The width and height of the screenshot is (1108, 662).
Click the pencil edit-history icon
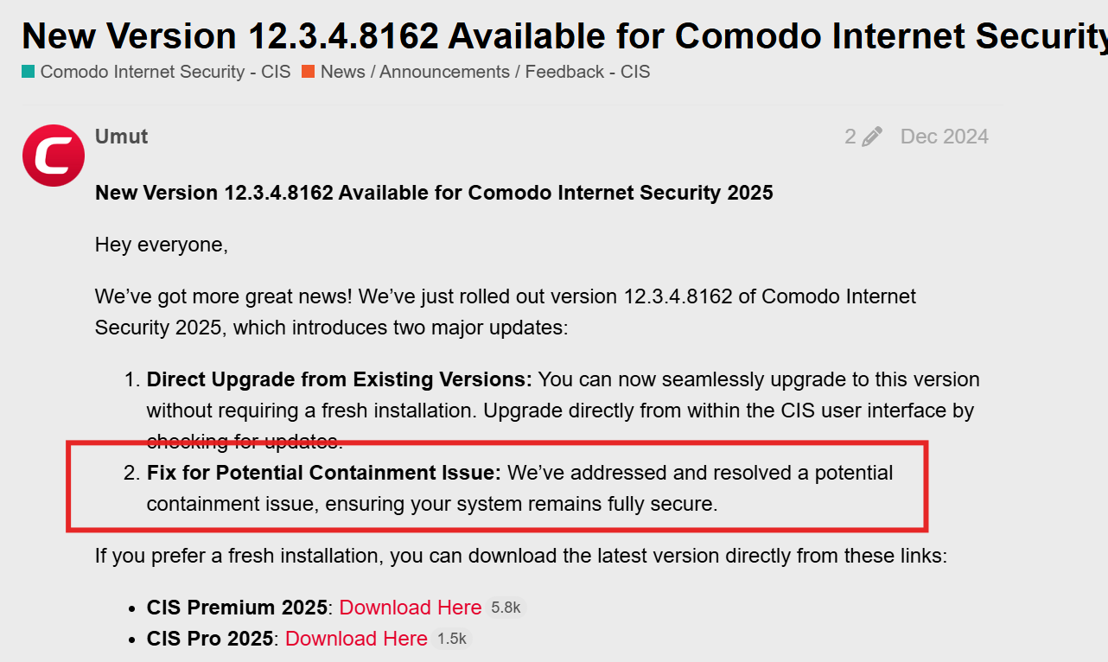coord(872,137)
